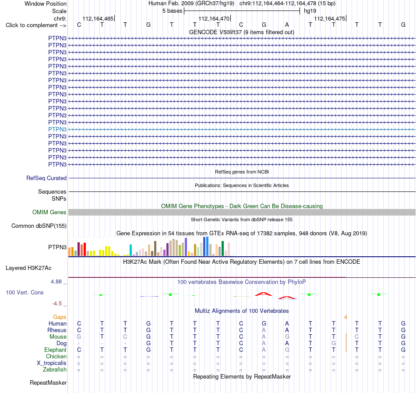Click the '100 Vert. Cons' track label

(25, 292)
